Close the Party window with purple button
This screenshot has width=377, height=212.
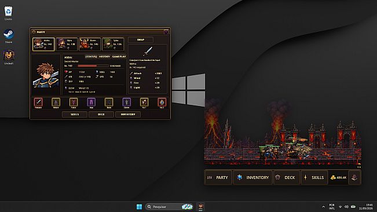pos(166,32)
